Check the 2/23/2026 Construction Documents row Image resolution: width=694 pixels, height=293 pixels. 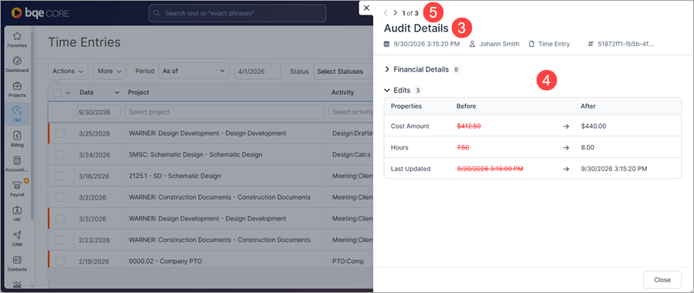(x=60, y=240)
